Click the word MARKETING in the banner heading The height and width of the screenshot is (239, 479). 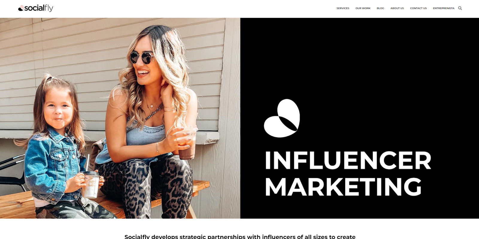343,187
